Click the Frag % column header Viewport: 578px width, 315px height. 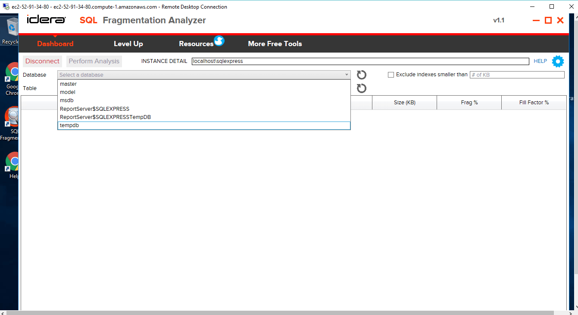pos(469,103)
